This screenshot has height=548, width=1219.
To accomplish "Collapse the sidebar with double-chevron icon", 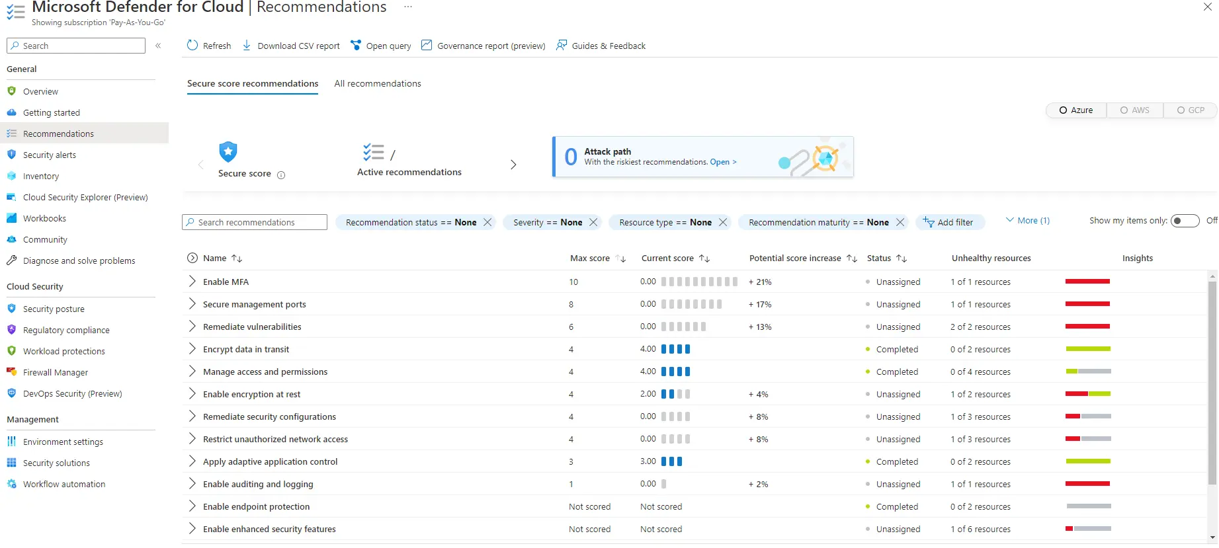I will click(158, 46).
